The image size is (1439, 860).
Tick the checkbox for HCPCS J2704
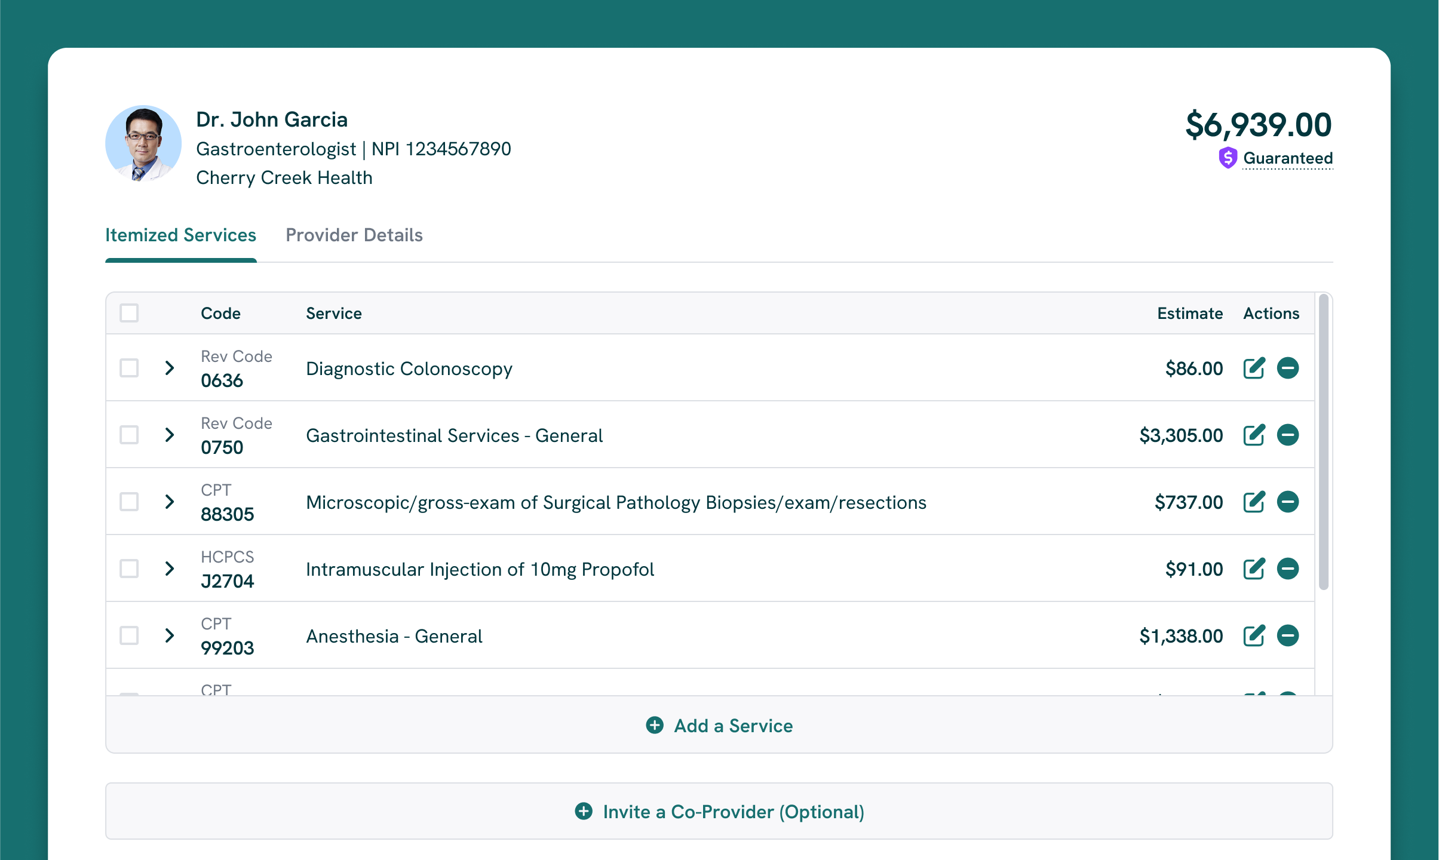pos(129,569)
